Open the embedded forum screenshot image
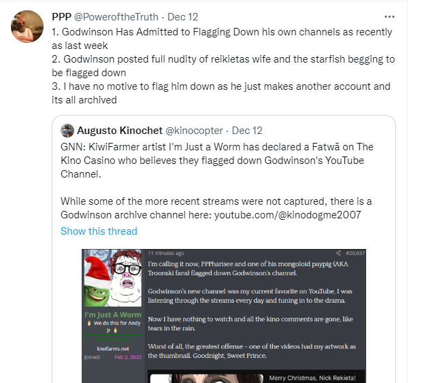This screenshot has width=424, height=383. coord(224,316)
